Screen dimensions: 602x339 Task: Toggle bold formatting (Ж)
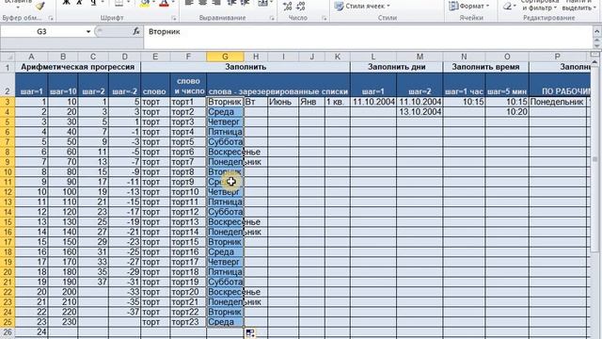coord(67,3)
